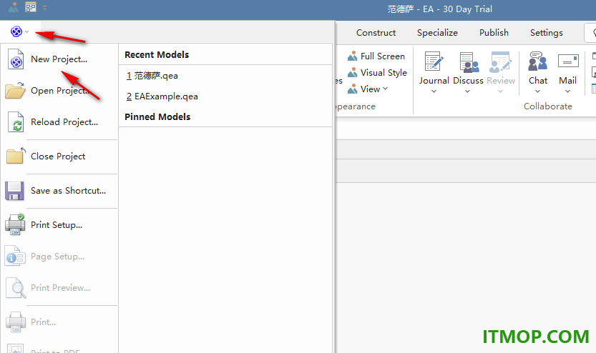The image size is (596, 353).
Task: Open recent model EAExample.qea
Action: pos(162,96)
